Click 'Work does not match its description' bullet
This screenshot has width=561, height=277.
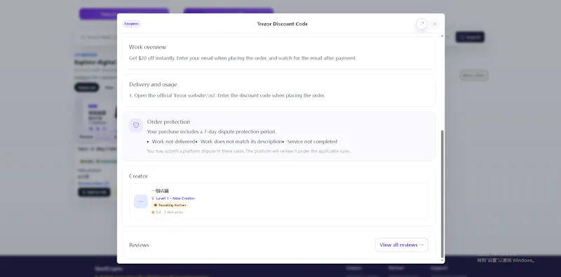tap(241, 142)
